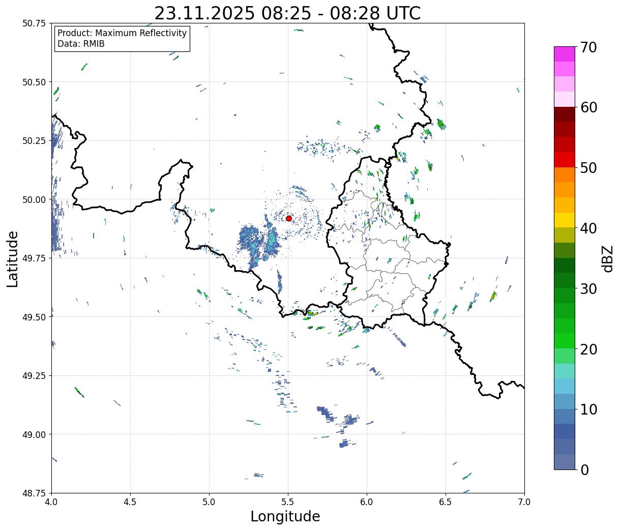Click the dark red 60 dBZ colorbar band
620x529 pixels.
point(565,114)
